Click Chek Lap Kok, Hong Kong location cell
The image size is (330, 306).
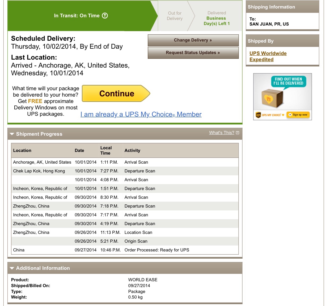click(39, 171)
